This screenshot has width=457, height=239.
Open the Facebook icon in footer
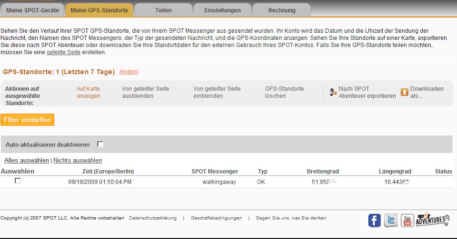click(x=375, y=221)
